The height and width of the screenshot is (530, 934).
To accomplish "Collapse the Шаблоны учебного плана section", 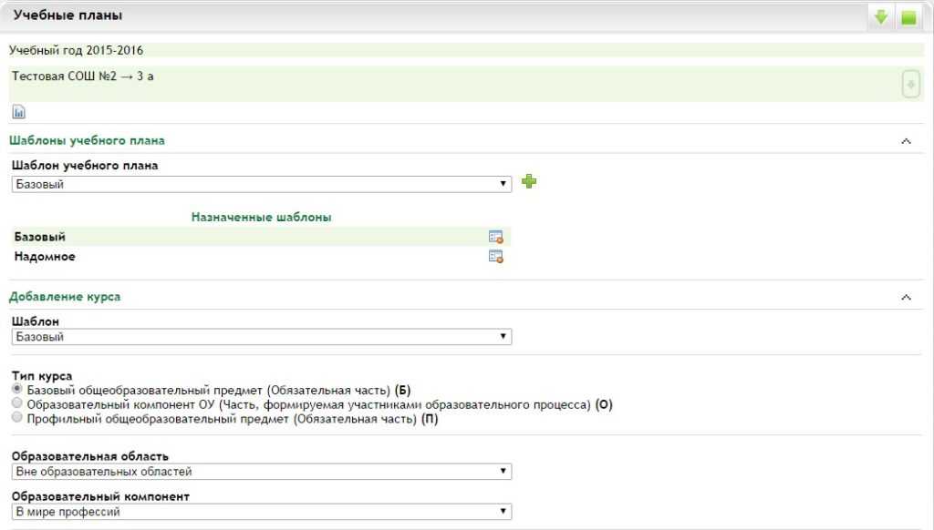I will 905,141.
